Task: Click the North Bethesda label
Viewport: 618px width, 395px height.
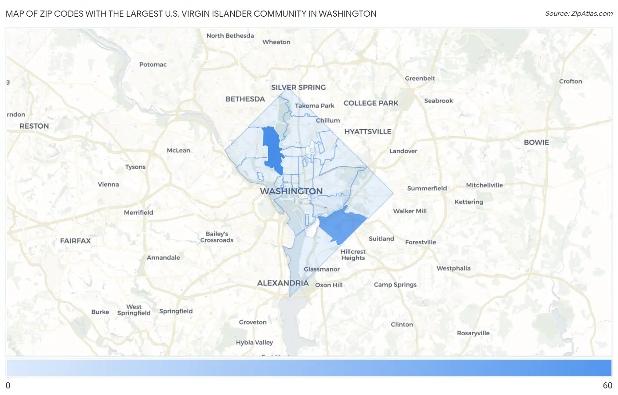Action: tap(230, 36)
